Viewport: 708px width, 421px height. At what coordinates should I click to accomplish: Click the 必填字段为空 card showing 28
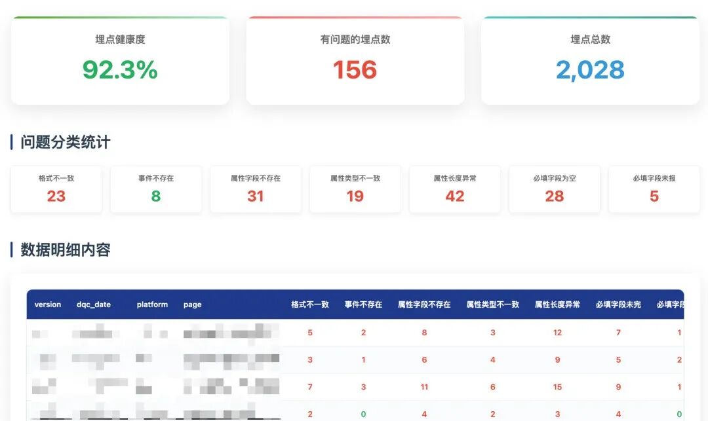pyautogui.click(x=555, y=189)
